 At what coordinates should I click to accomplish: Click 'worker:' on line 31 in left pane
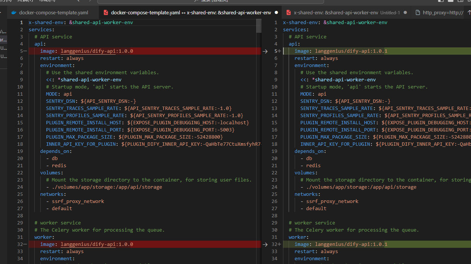point(44,237)
